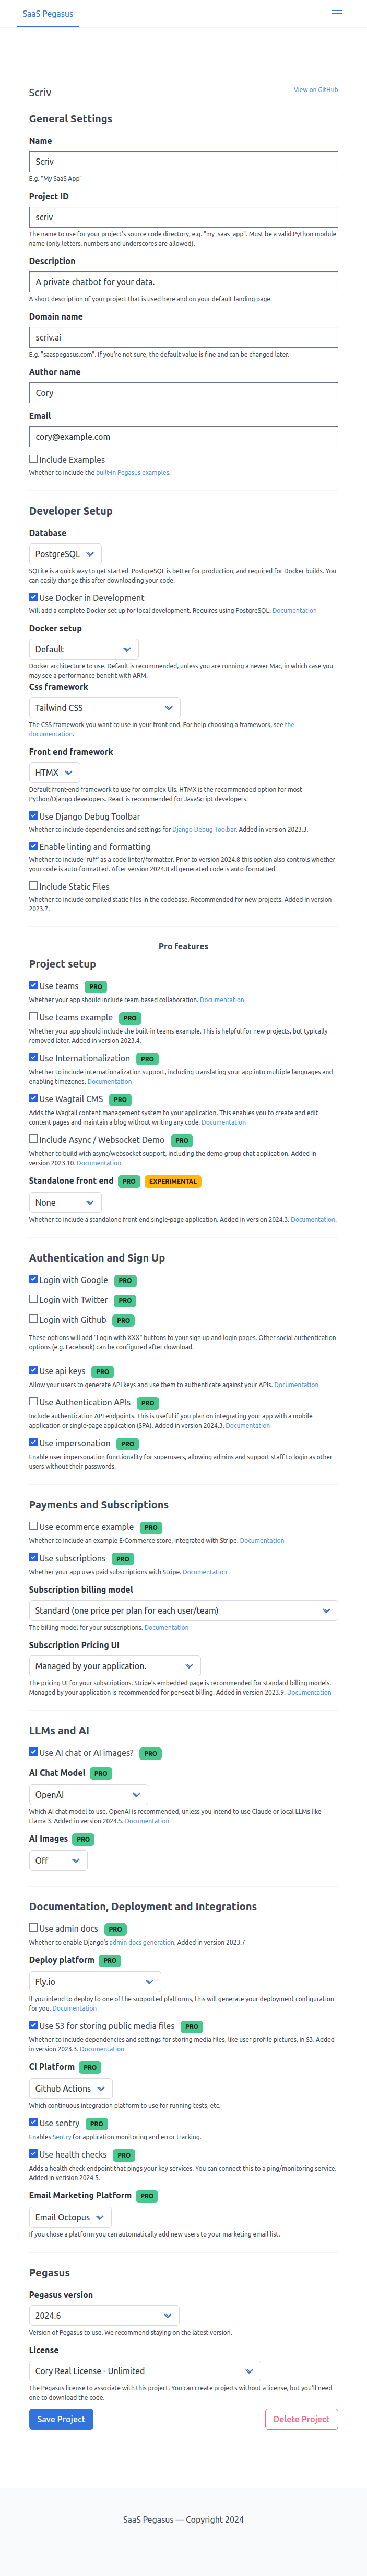367x2576 pixels.
Task: Click the Domain name input field
Action: click(x=184, y=337)
